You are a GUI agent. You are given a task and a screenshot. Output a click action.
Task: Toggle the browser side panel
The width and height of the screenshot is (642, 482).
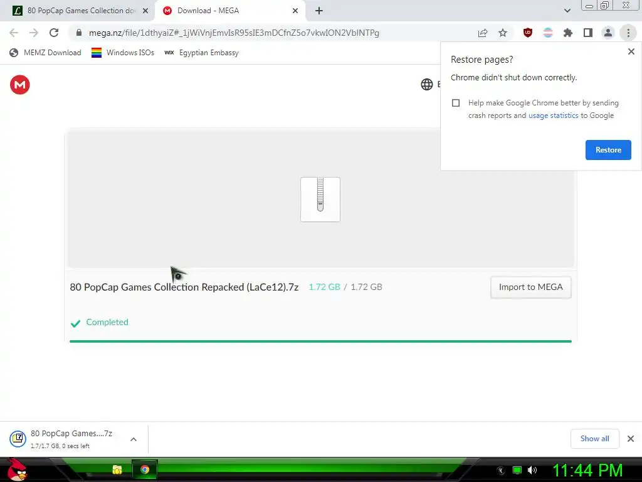pyautogui.click(x=588, y=33)
